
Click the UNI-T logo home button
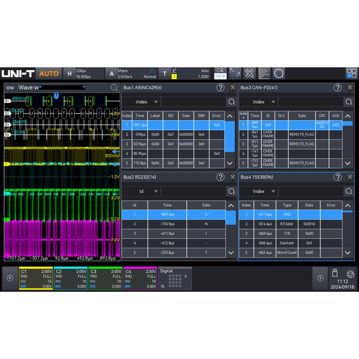(18, 74)
